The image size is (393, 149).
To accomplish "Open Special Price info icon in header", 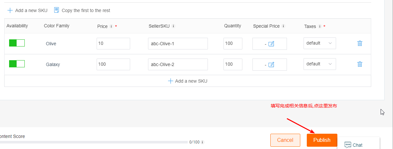I will pyautogui.click(x=283, y=26).
